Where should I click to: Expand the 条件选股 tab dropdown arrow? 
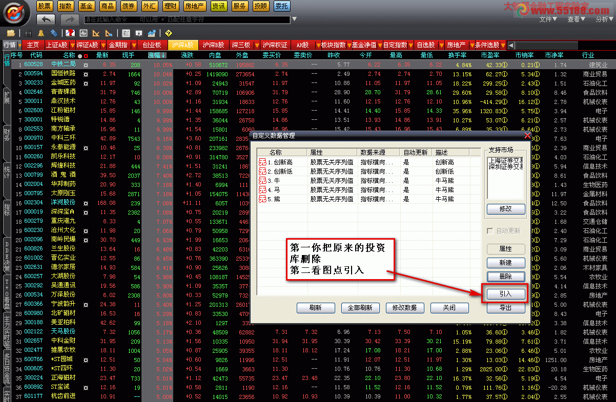503,45
